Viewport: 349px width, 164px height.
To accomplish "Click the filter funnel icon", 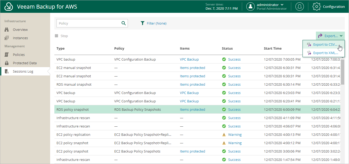I will point(143,23).
